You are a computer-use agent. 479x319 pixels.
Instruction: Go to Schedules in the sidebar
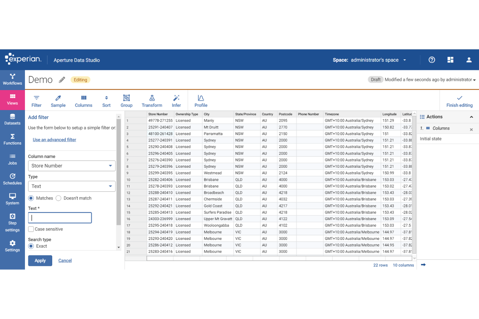point(12,179)
